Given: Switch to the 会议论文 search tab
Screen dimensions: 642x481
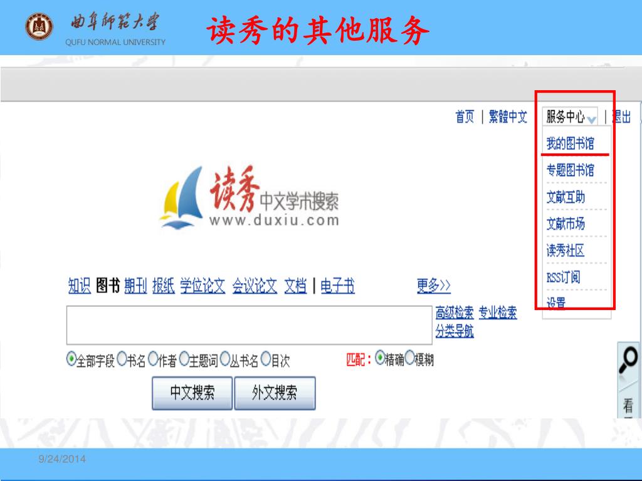Looking at the screenshot, I should click(255, 286).
